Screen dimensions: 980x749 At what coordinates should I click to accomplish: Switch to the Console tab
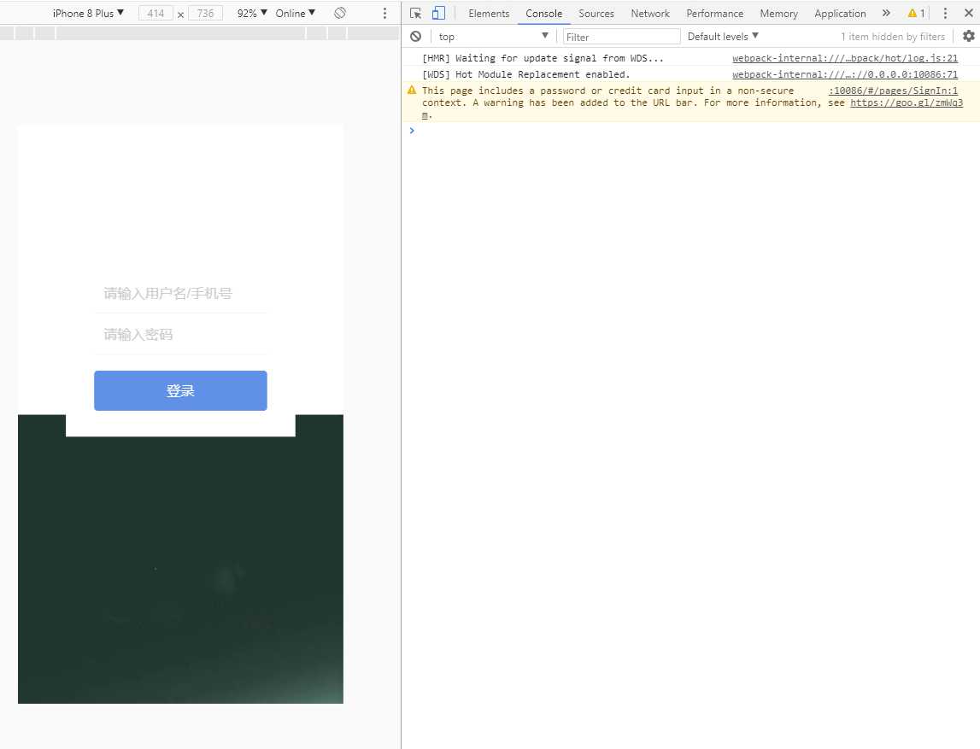tap(543, 13)
